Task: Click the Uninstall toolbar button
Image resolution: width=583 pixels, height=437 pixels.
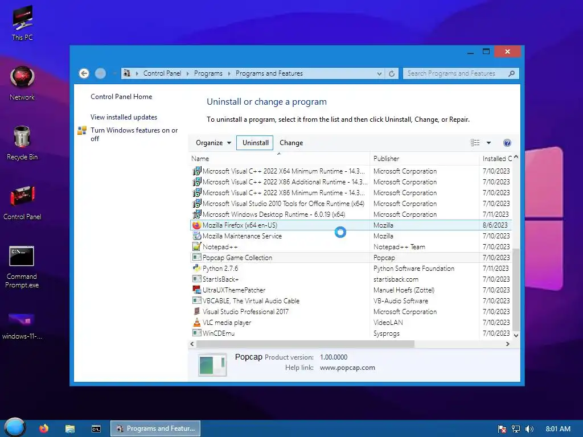Action: (256, 143)
